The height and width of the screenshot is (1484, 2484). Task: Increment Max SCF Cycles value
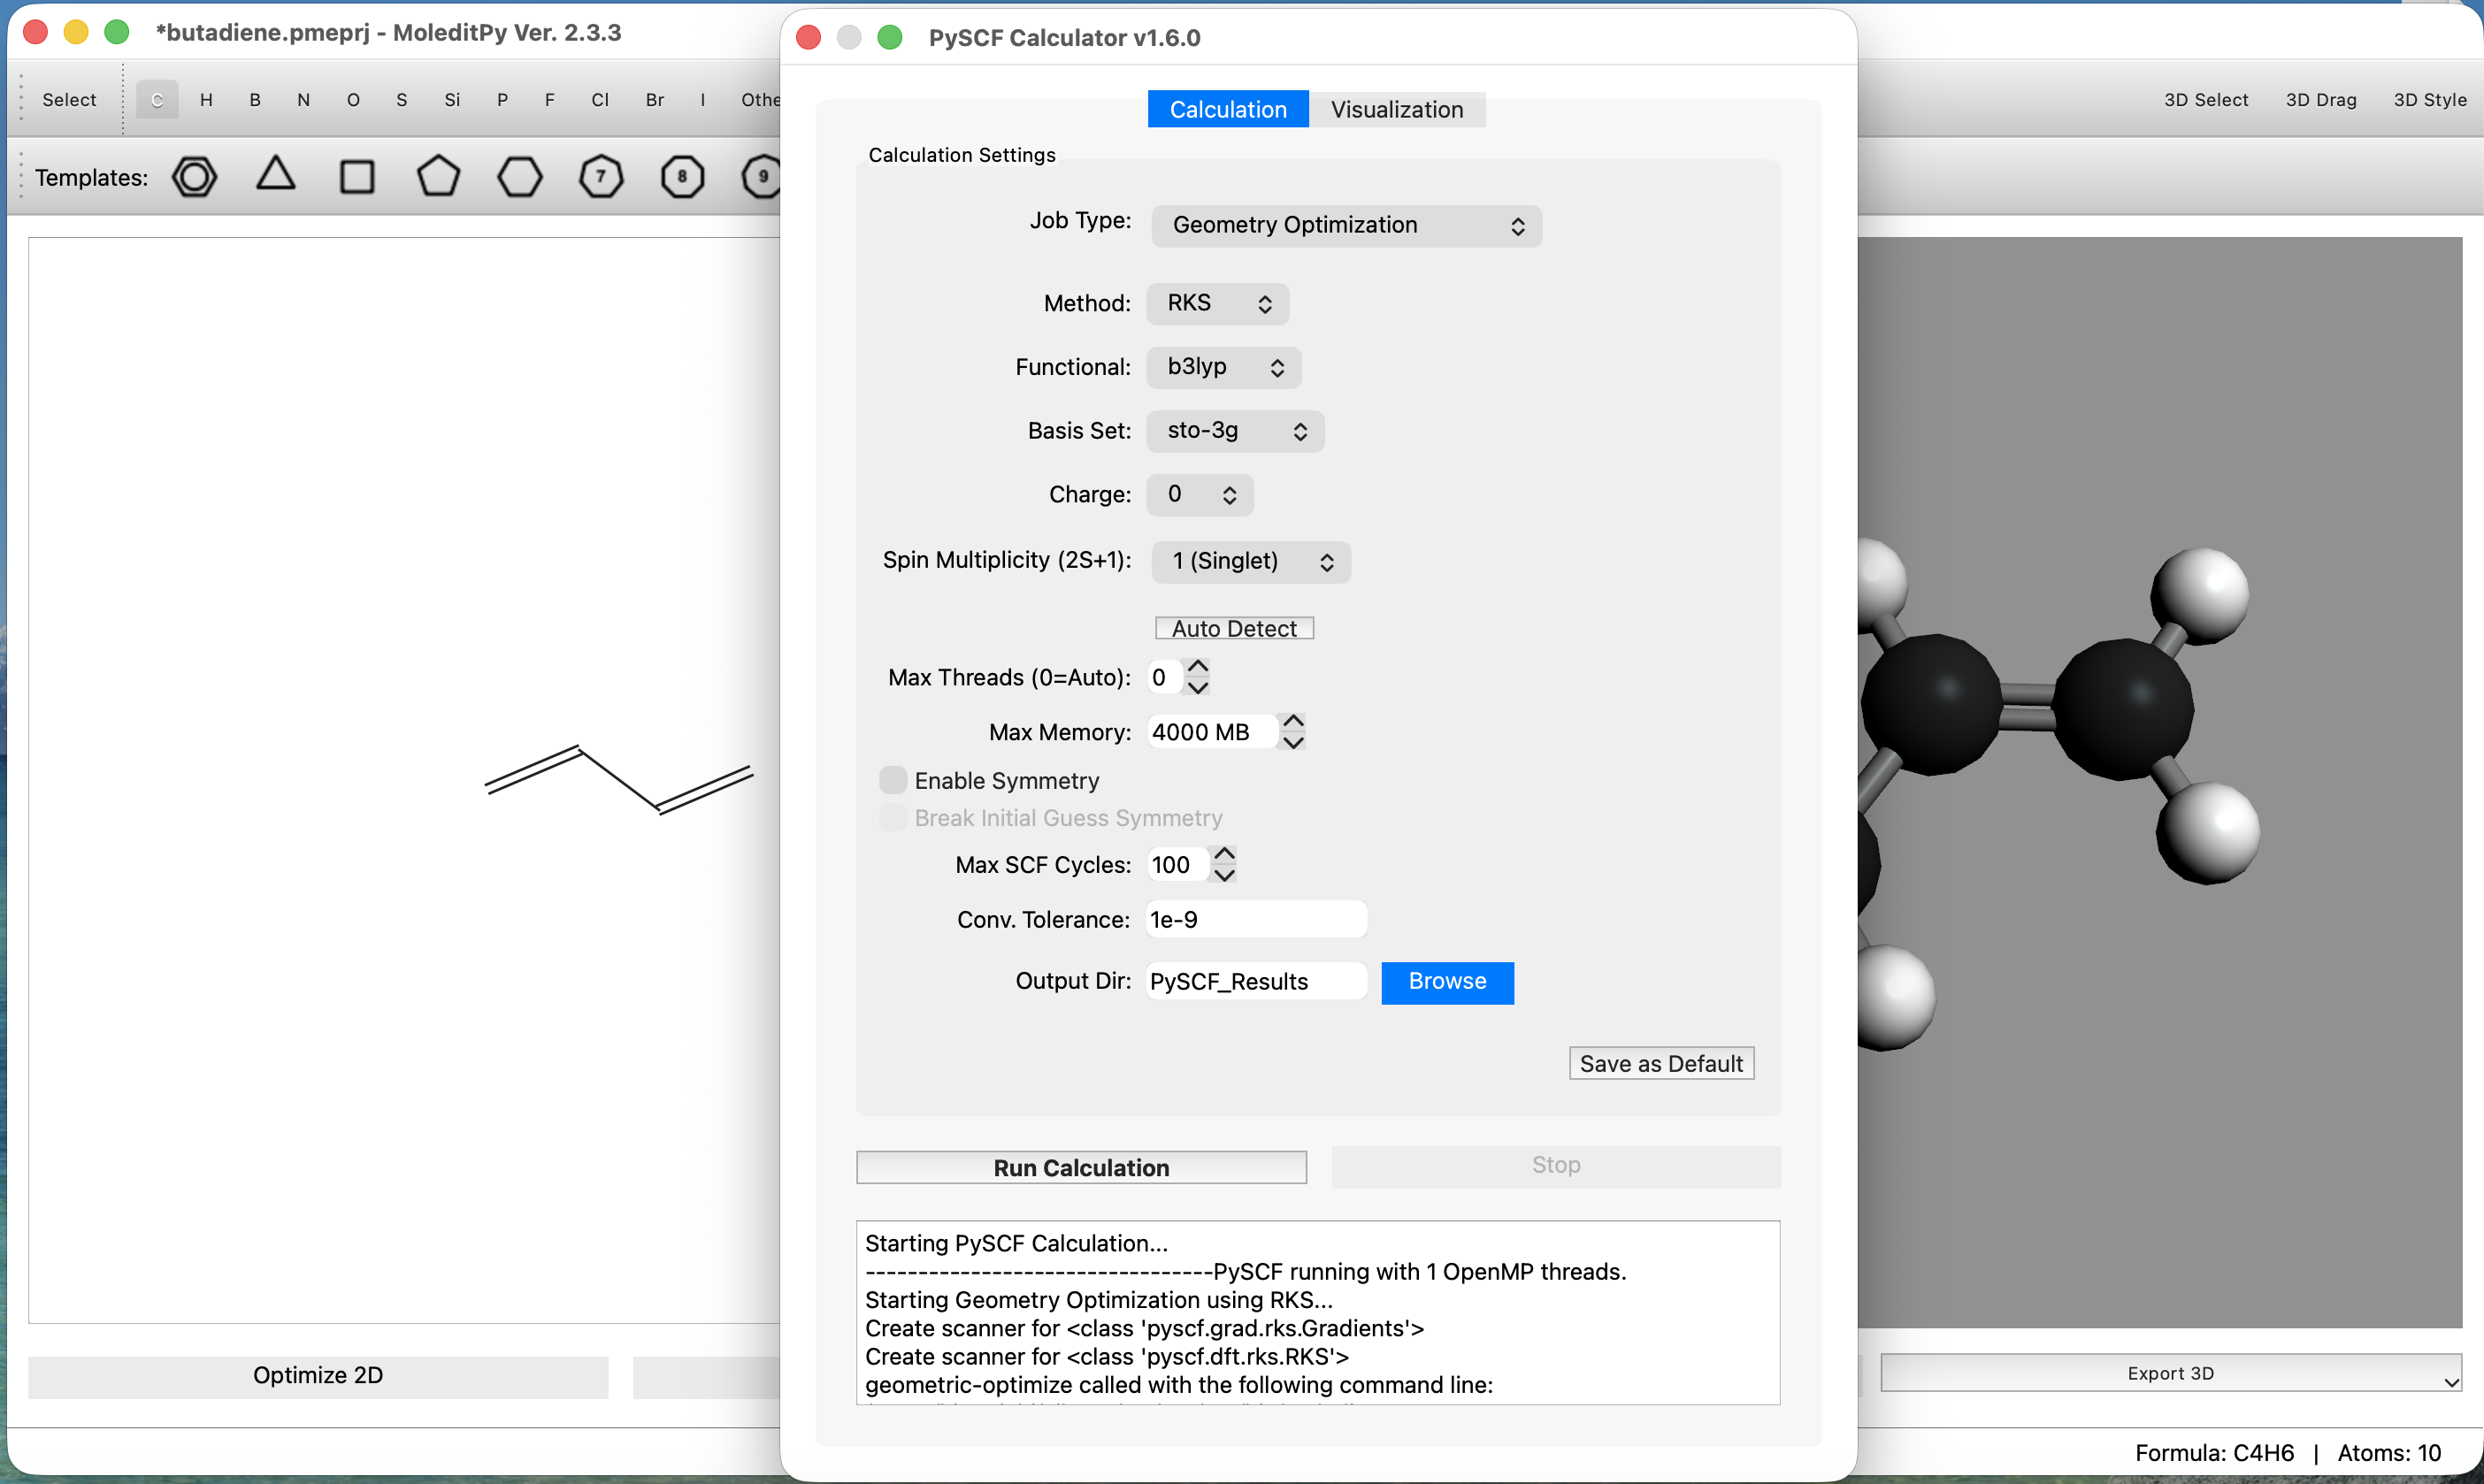click(x=1224, y=853)
